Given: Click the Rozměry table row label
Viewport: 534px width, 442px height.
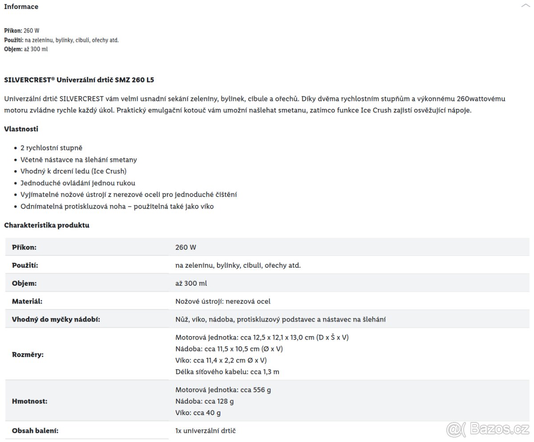Looking at the screenshot, I should point(28,354).
